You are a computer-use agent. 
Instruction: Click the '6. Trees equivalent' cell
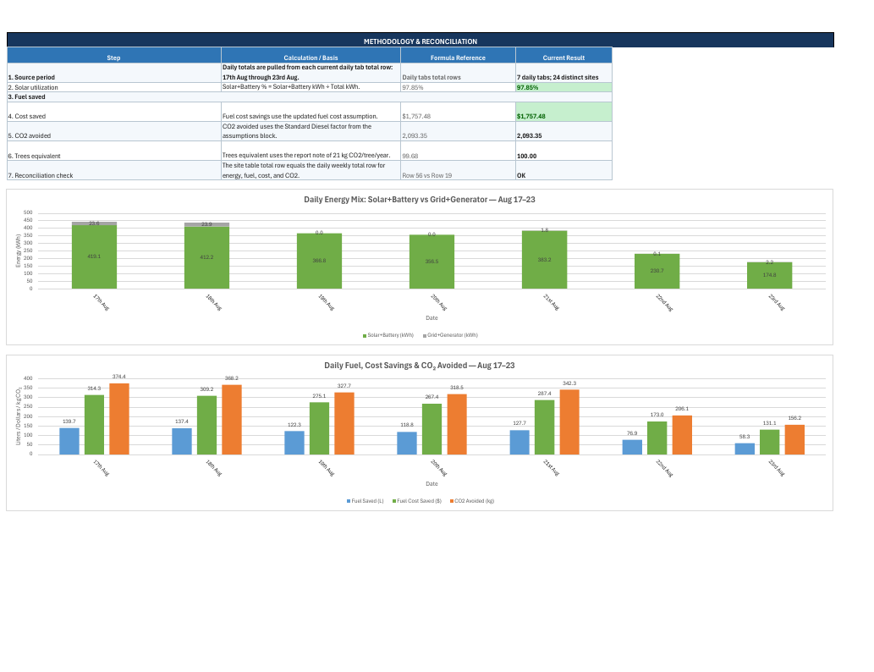113,151
